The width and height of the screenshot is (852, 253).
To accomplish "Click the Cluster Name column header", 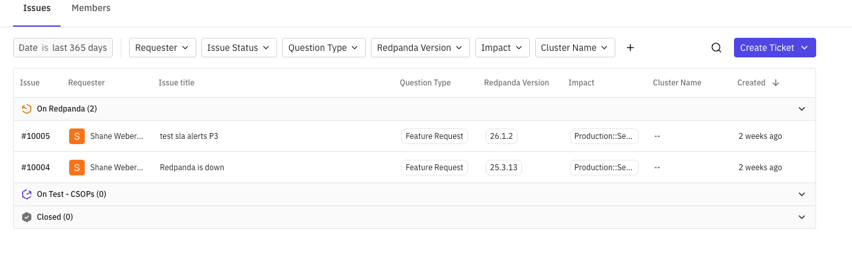I will tap(677, 83).
